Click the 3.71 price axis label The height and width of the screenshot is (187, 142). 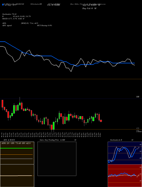[137, 128]
